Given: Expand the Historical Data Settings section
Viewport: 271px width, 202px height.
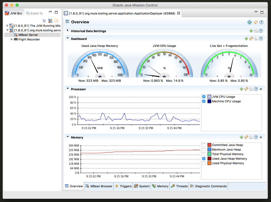Looking at the screenshot, I should [x=67, y=31].
